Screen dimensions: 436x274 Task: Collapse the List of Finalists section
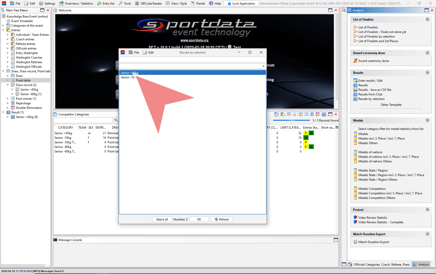click(x=427, y=20)
